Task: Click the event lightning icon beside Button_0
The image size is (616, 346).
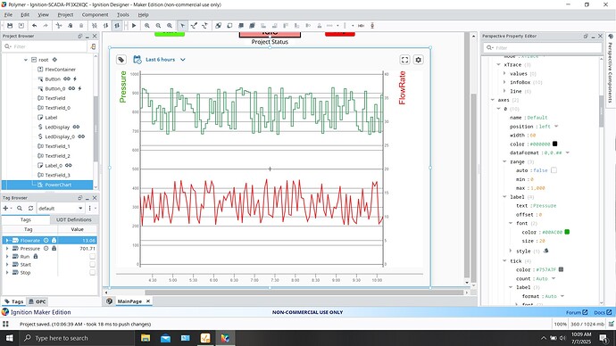Action: pos(79,88)
